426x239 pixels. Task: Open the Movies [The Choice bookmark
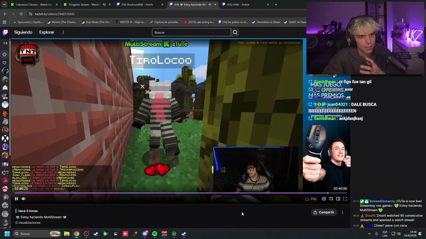tap(62, 22)
